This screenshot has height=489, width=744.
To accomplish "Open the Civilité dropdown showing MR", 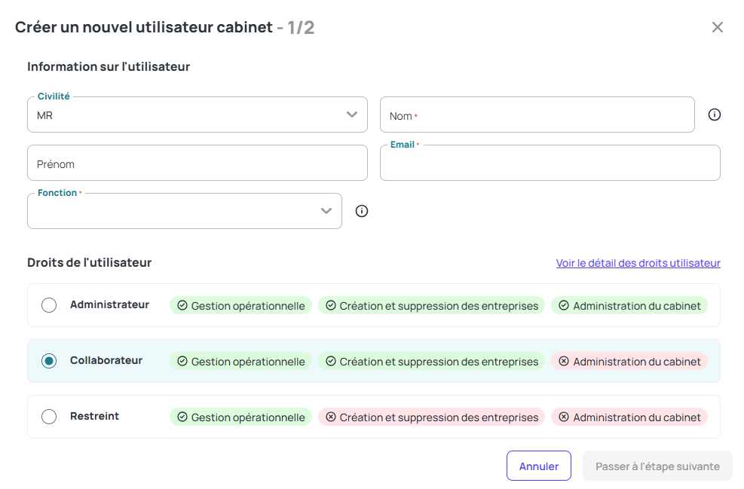I will point(197,115).
